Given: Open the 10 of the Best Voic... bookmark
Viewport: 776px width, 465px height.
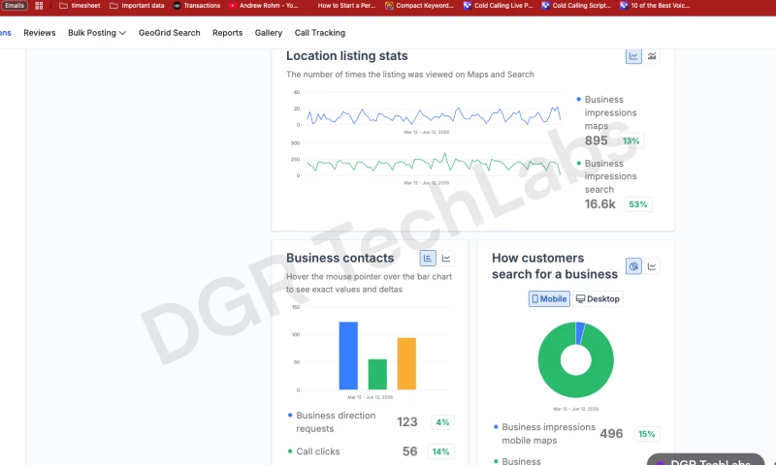Looking at the screenshot, I should 655,6.
